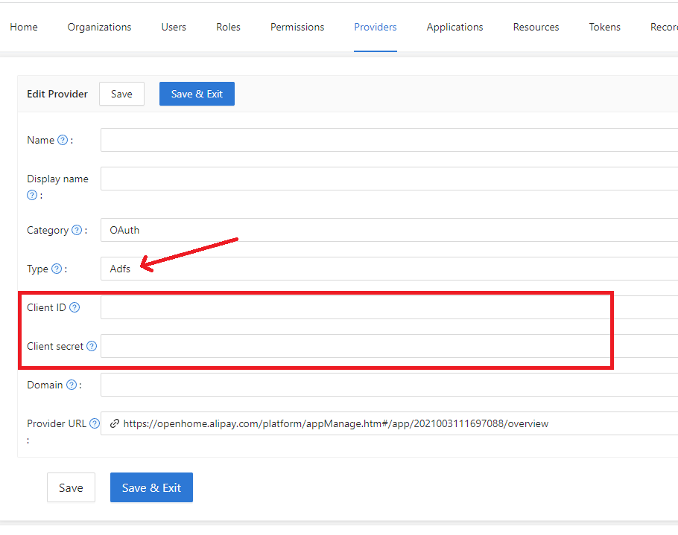This screenshot has width=678, height=535.
Task: Click the Save & Exit button at top
Action: 197,93
